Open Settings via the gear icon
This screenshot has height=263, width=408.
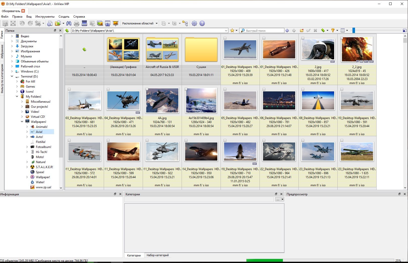(x=194, y=23)
